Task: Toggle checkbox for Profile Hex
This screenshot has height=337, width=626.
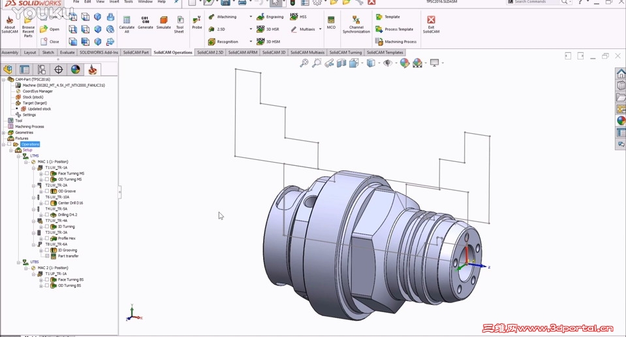Action: click(x=47, y=238)
